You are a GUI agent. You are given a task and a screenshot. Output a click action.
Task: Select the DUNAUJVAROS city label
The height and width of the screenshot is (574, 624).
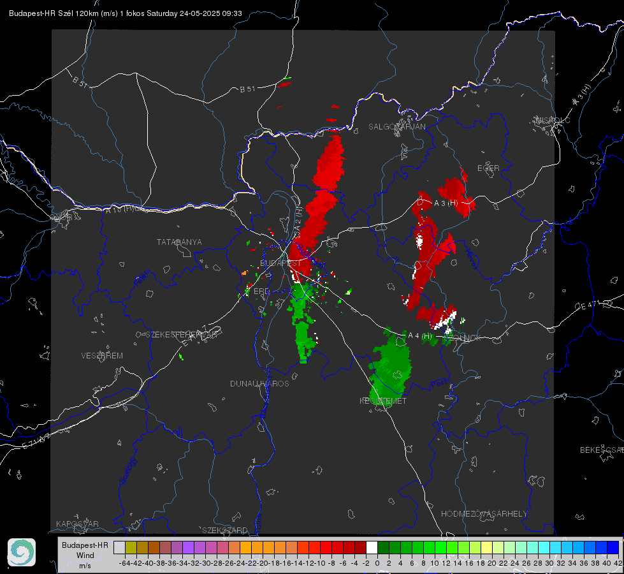pyautogui.click(x=259, y=383)
